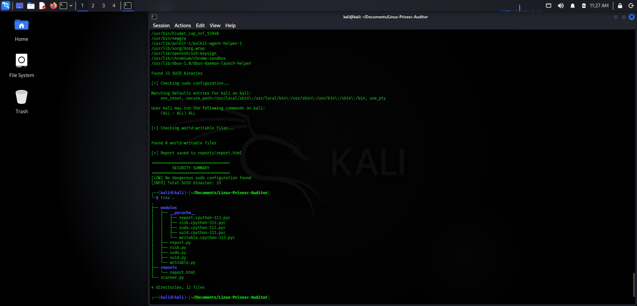
Task: Switch to workspace 1
Action: pyautogui.click(x=82, y=6)
